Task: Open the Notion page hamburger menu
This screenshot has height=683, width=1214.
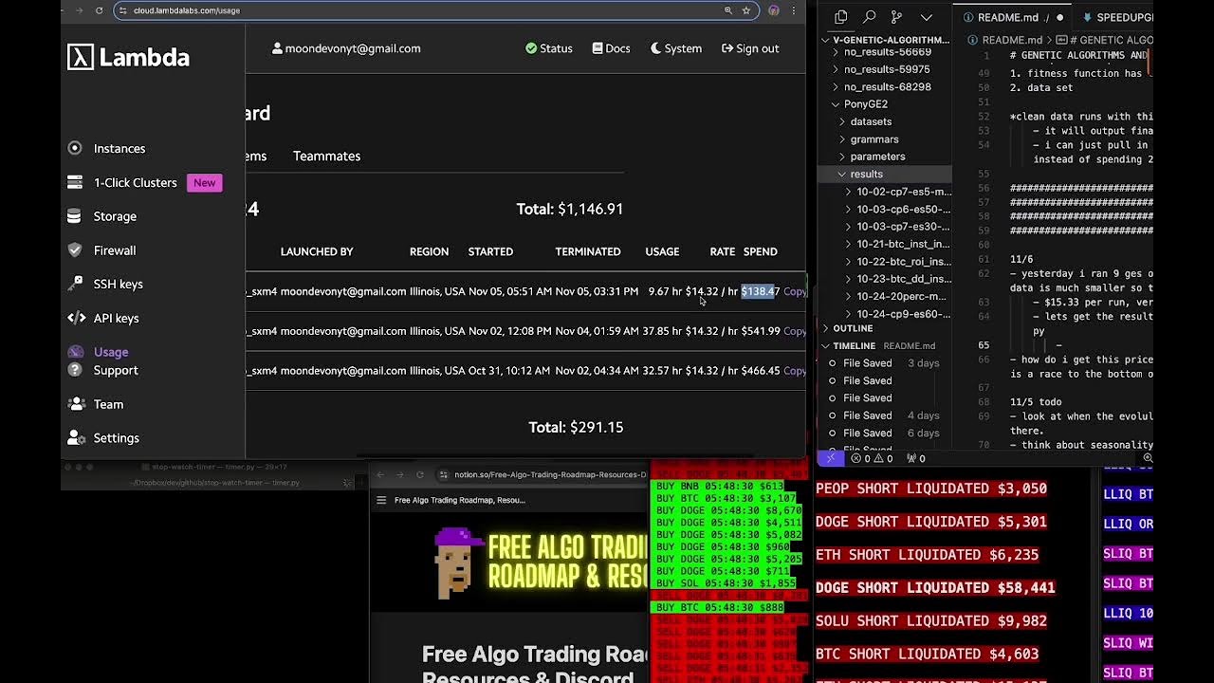Action: (381, 500)
